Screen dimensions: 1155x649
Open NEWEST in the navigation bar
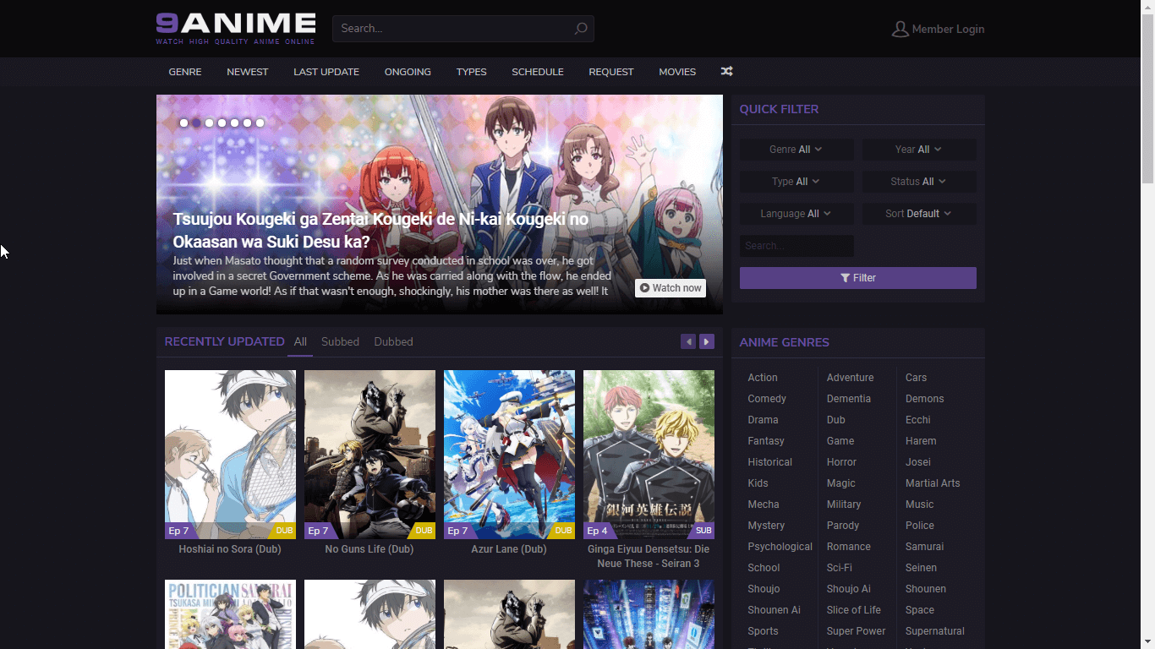pos(248,72)
